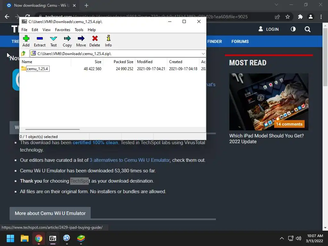The width and height of the screenshot is (328, 246).
Task: Sort by the Name column header
Action: pyautogui.click(x=45, y=62)
